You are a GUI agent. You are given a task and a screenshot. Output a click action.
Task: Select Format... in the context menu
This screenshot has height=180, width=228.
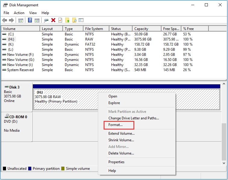(116, 125)
